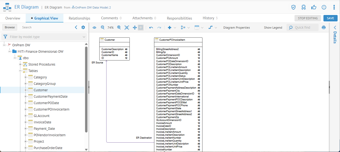This screenshot has height=152, width=340.
Task: Open the add plus dropdown arrow
Action: (175, 28)
